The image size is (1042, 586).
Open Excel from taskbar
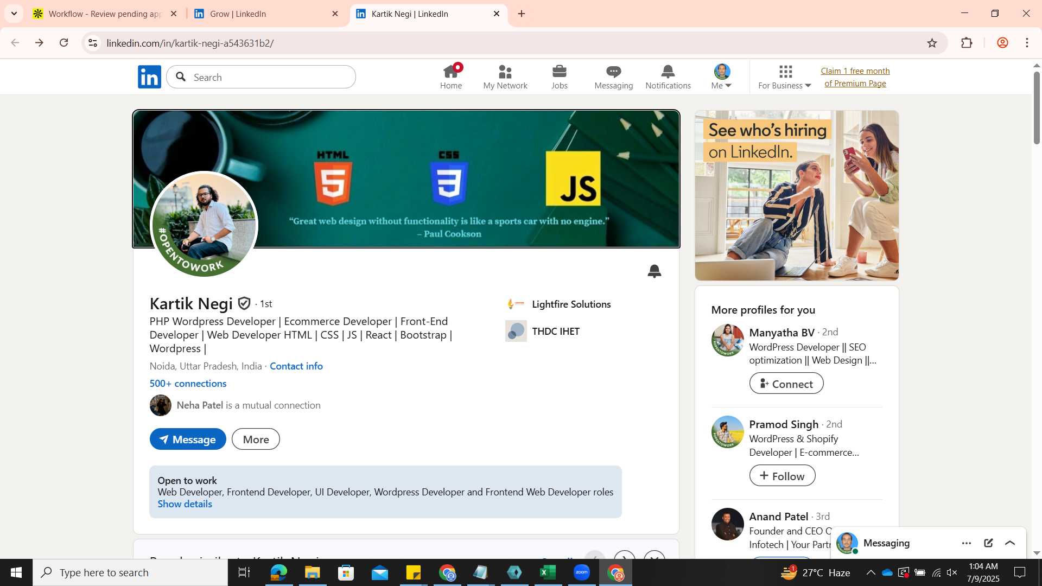(x=548, y=572)
